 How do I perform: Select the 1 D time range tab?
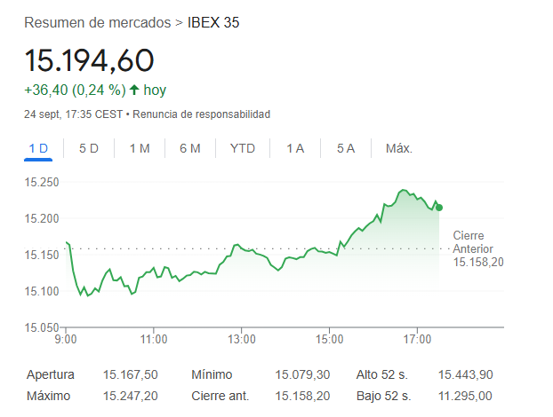(x=38, y=148)
